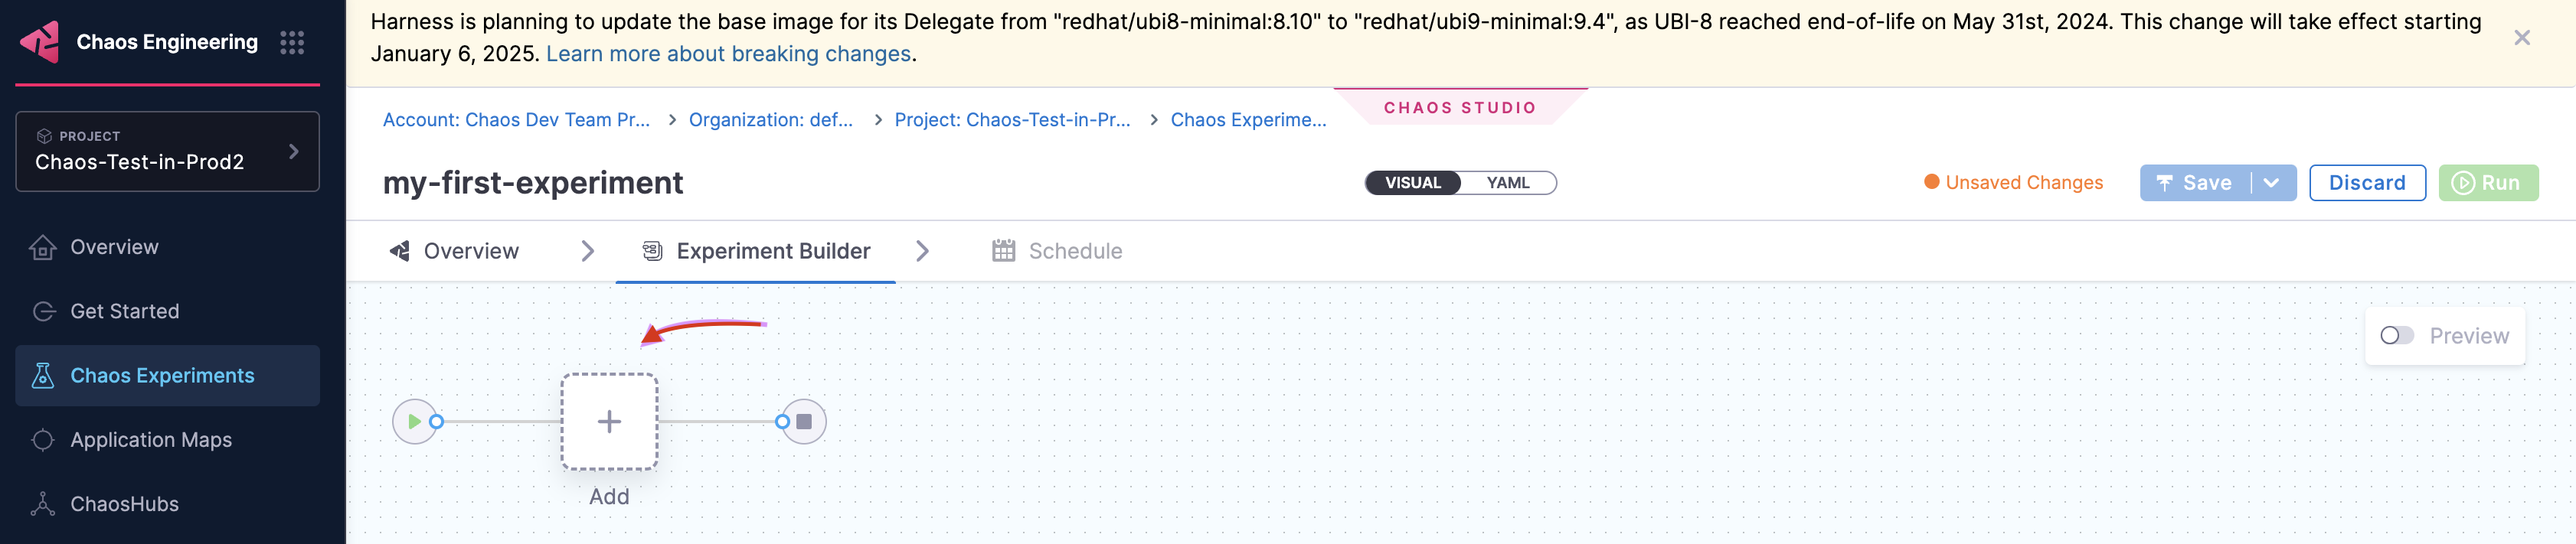This screenshot has width=2576, height=544.
Task: Go to the Overview step tab
Action: [454, 251]
